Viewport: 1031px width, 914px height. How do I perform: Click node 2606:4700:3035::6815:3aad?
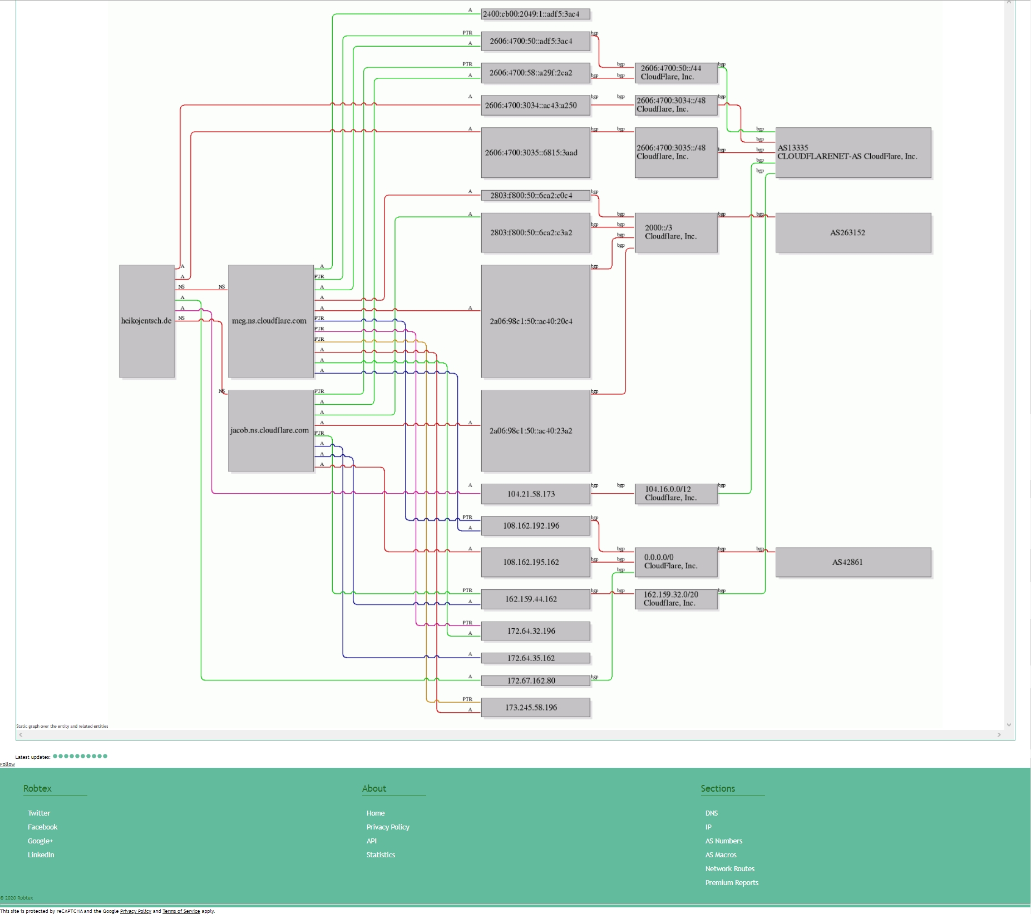535,153
